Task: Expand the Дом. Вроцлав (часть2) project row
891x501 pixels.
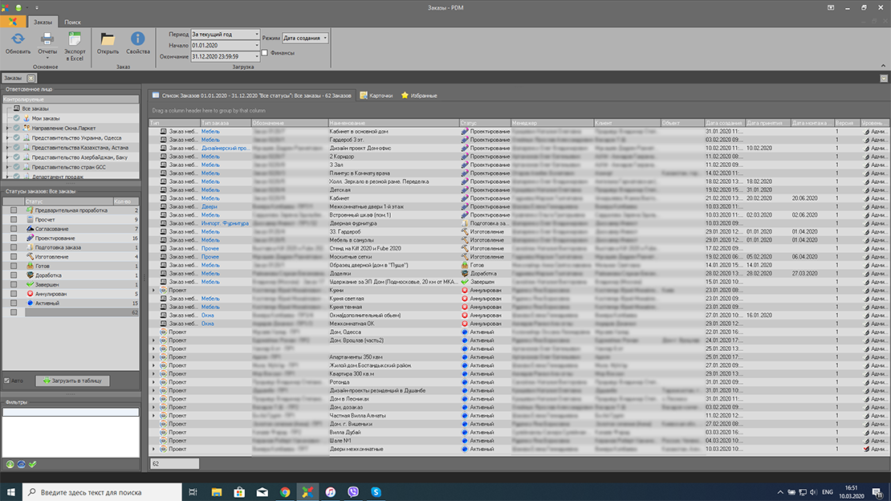Action: pos(153,340)
